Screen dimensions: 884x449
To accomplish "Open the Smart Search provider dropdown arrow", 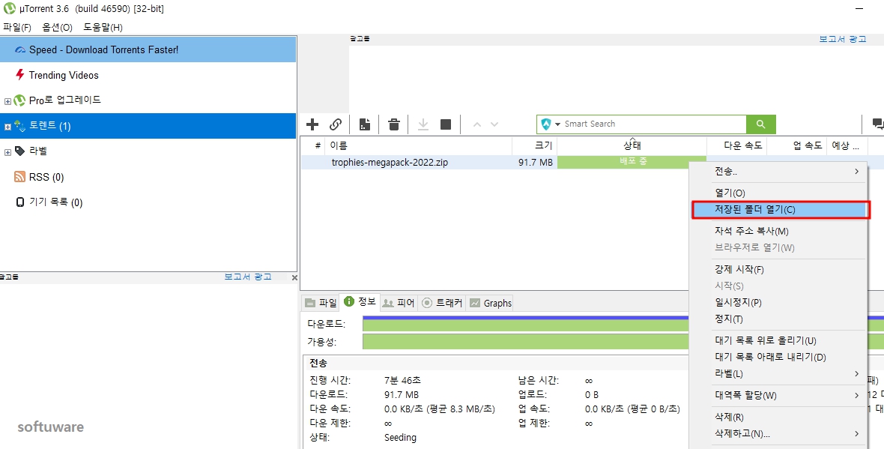I will pyautogui.click(x=557, y=124).
